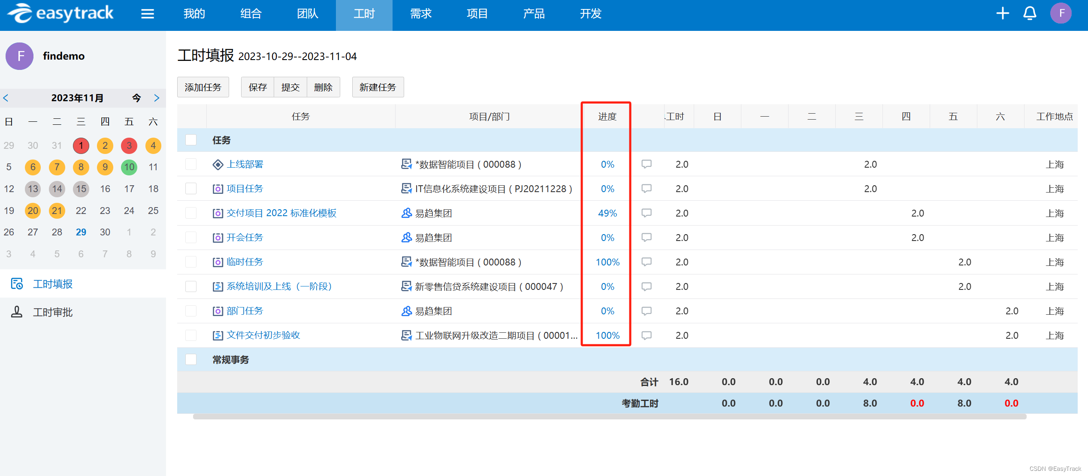The image size is (1088, 476).
Task: Check the 系统培训及上线 row checkbox
Action: [x=191, y=286]
